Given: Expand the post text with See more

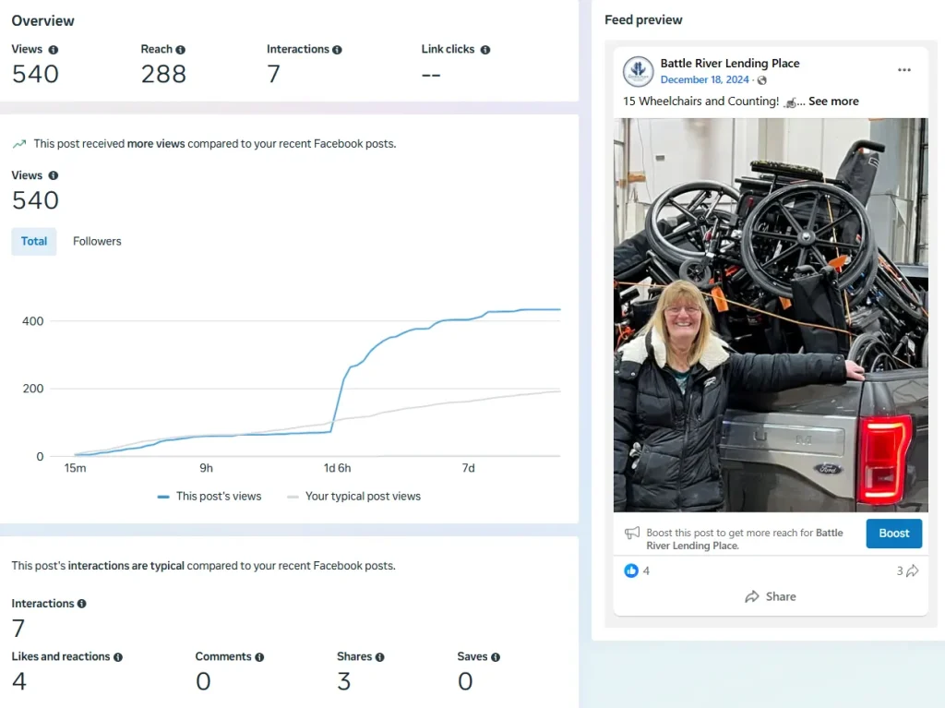Looking at the screenshot, I should [833, 102].
